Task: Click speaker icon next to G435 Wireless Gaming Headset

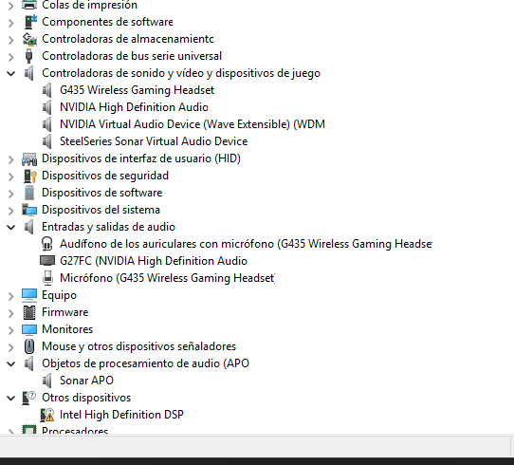Action: [47, 90]
